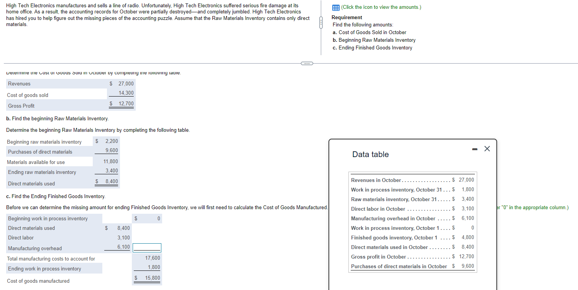578x290 pixels.
Task: Click the 'Ending work in process inventory' label
Action: point(44,269)
